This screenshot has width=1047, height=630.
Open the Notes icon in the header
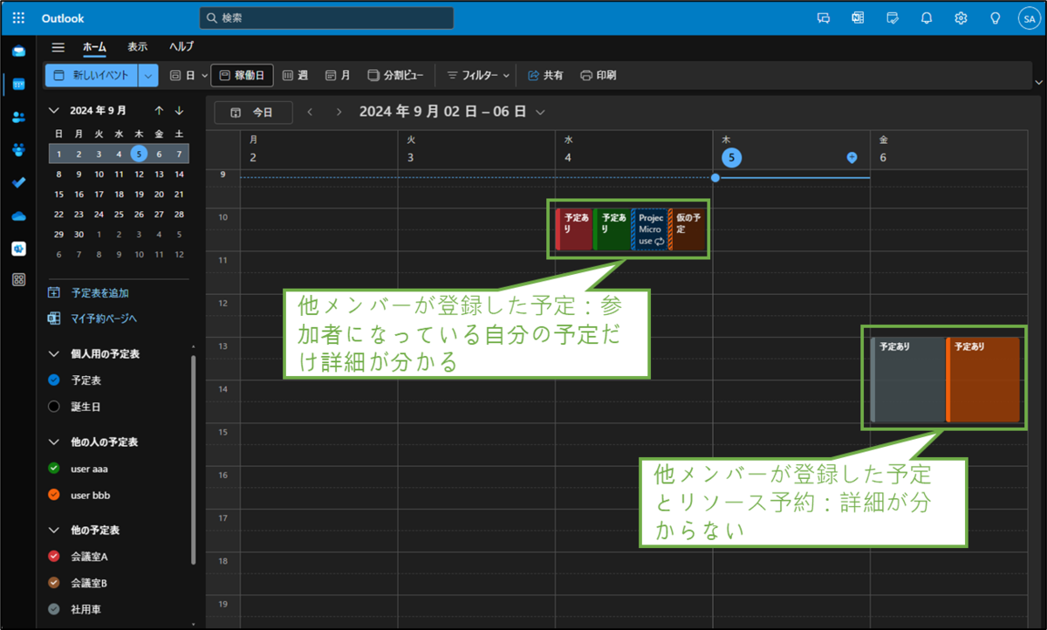(x=892, y=17)
